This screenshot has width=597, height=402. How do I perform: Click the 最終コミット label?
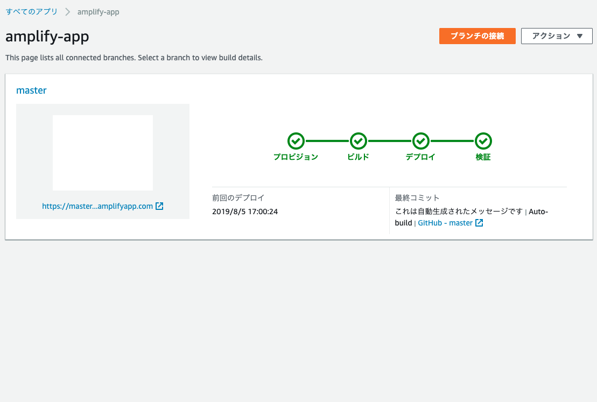417,198
